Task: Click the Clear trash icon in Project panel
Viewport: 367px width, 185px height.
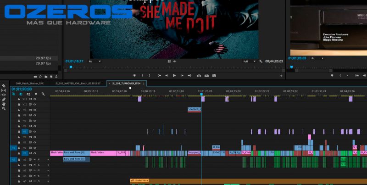Action: (x=56, y=77)
